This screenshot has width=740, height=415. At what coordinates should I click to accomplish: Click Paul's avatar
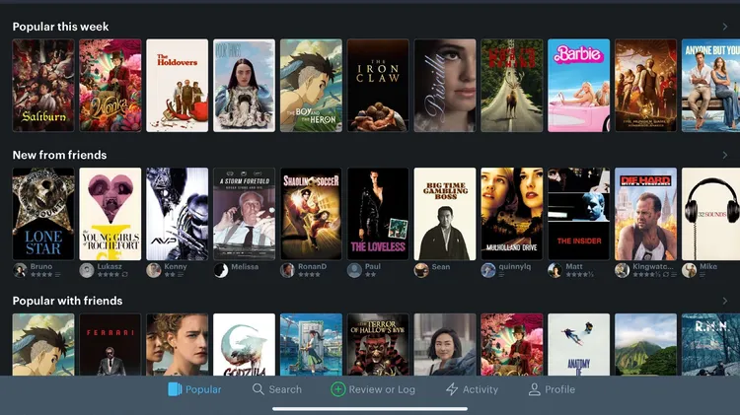[x=354, y=270]
